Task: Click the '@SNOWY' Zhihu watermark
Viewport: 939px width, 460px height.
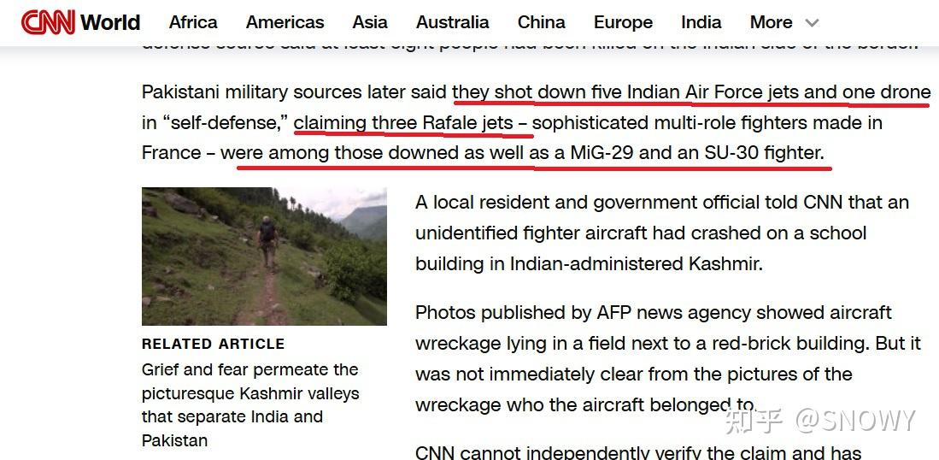Action: (856, 421)
